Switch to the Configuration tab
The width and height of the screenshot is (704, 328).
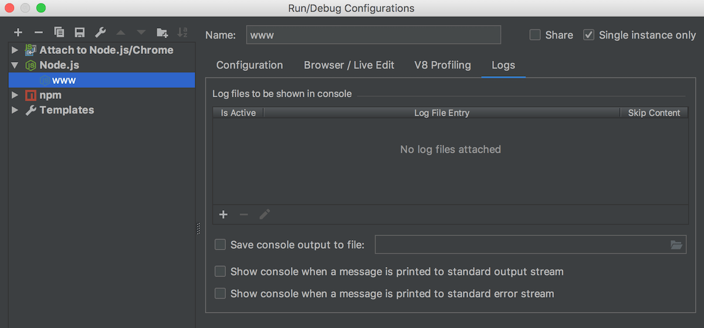[x=249, y=65]
